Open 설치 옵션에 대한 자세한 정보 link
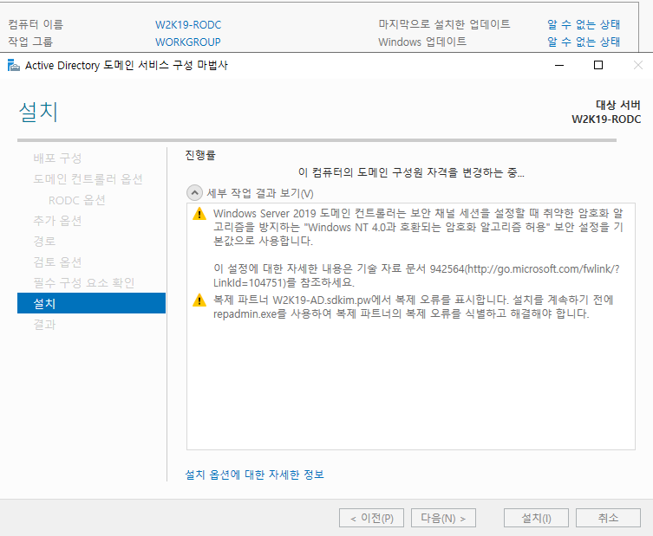 point(254,475)
